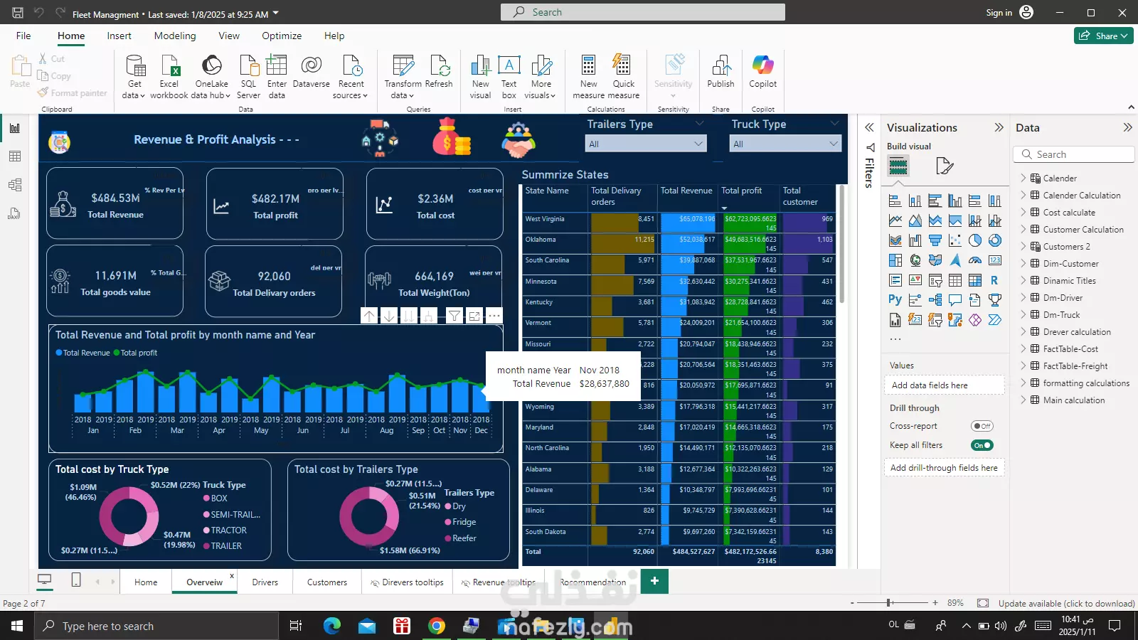Click the zoom out minus button
1138x640 pixels.
point(852,602)
